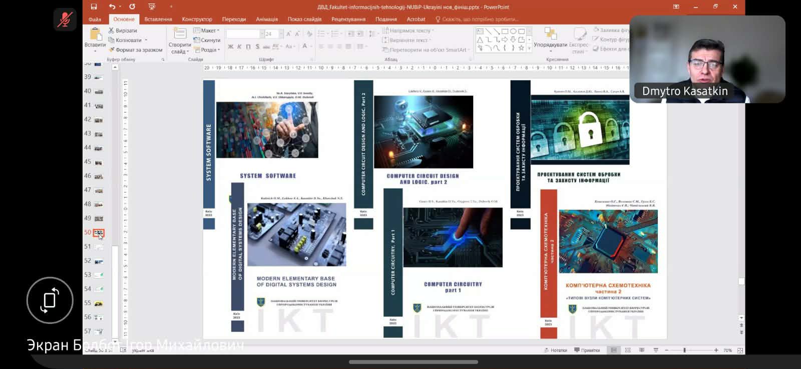This screenshot has width=801, height=369.
Task: Open the Section (Розділ) dropdown
Action: pyautogui.click(x=207, y=50)
